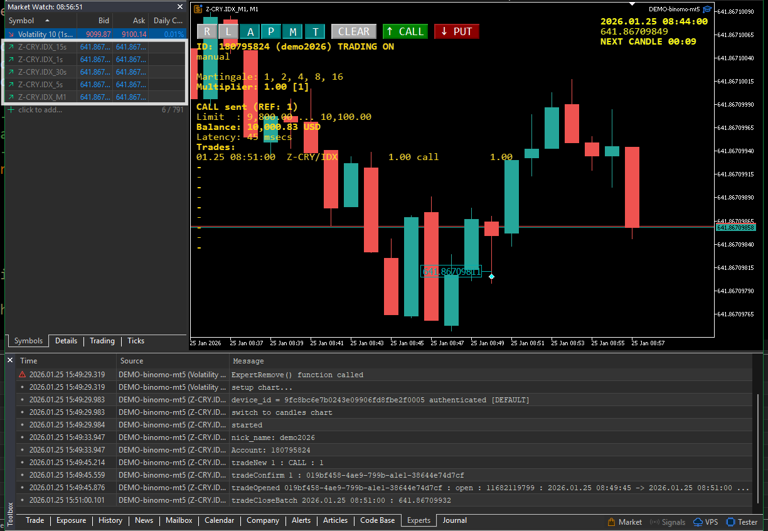Select the 'switch to candles chart' log entry
This screenshot has height=531, width=768.
[x=384, y=412]
